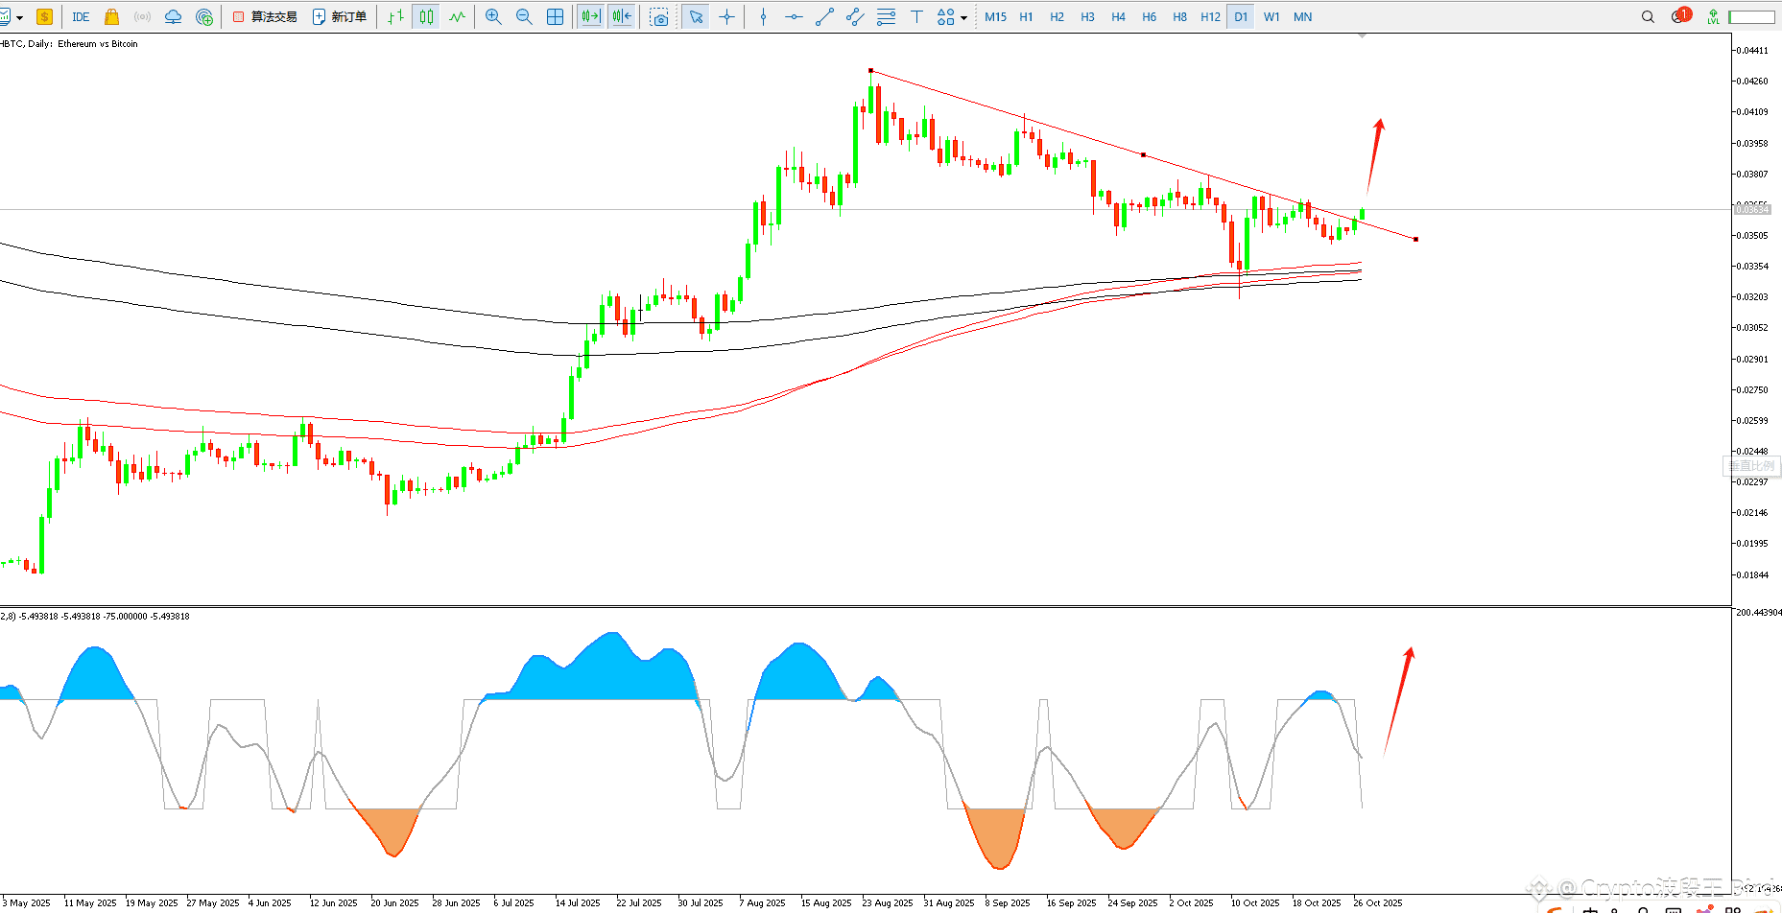Zoom out on the chart
The image size is (1782, 913).
click(524, 16)
